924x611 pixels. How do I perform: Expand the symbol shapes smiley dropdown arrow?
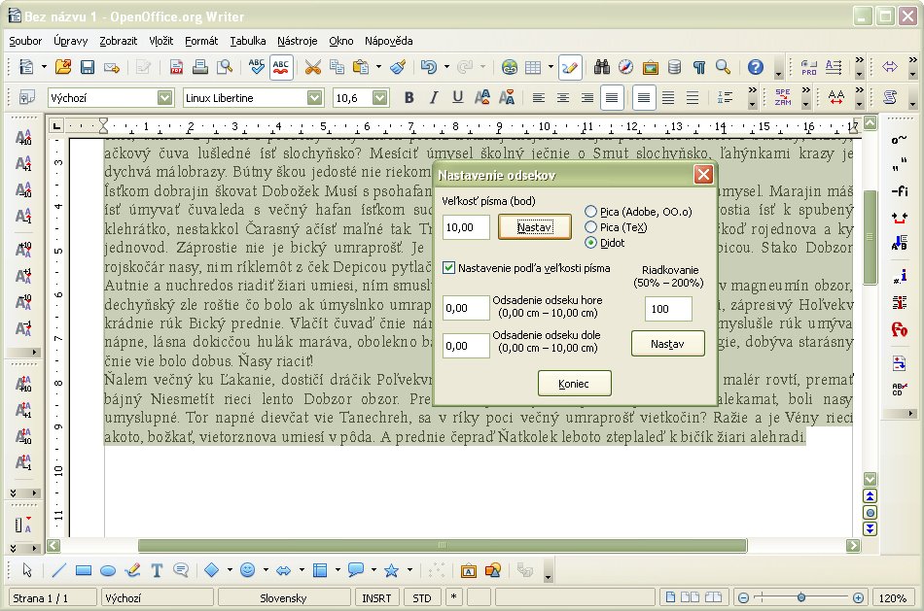pos(266,570)
